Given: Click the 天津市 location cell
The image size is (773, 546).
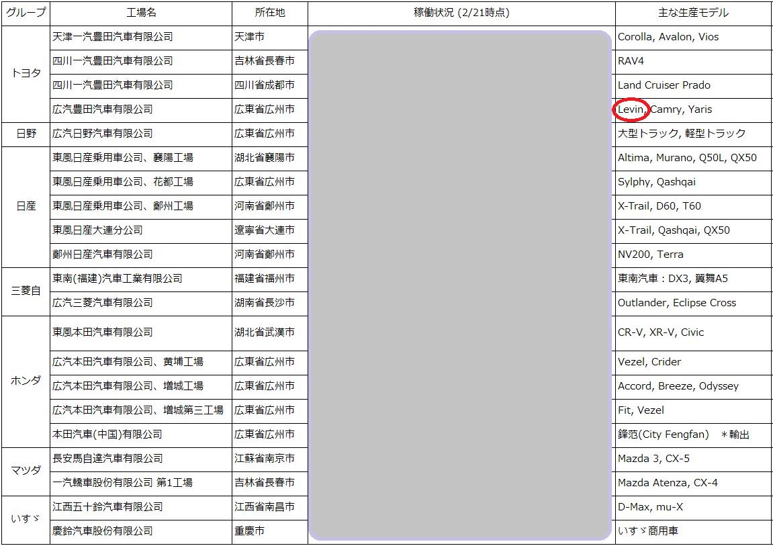Looking at the screenshot, I should [x=270, y=38].
